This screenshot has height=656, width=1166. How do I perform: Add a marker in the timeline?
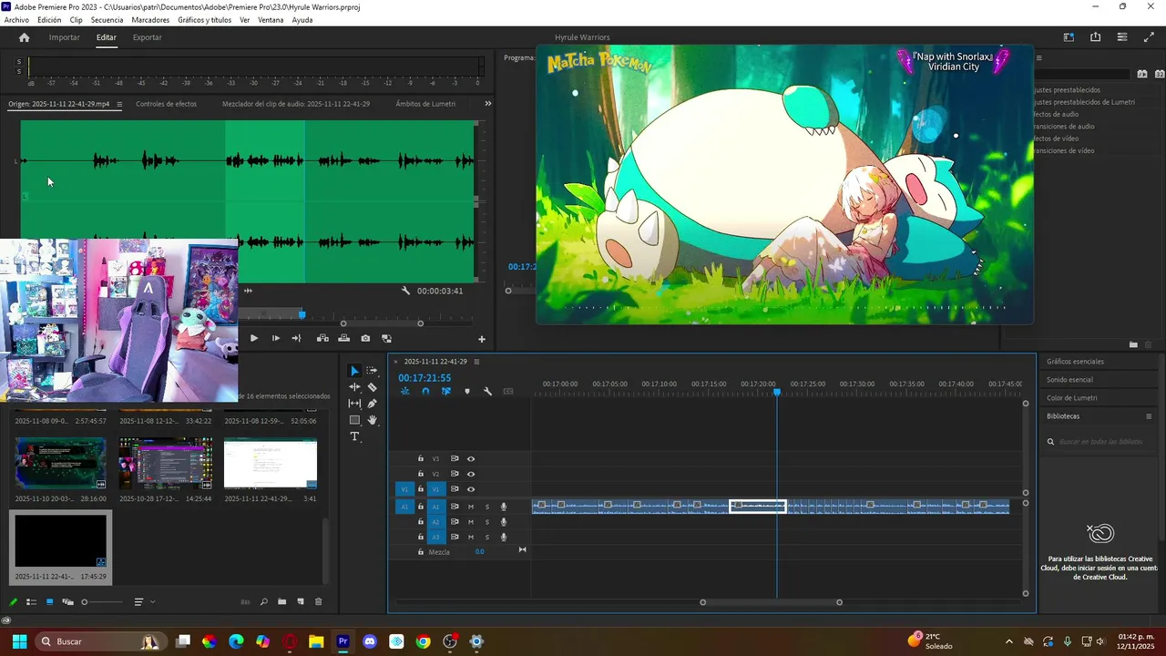point(467,392)
